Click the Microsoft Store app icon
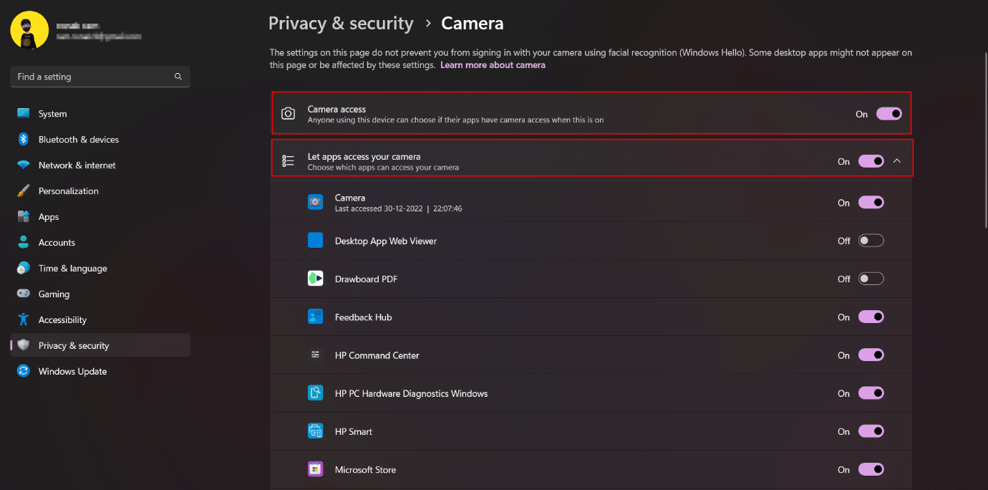The width and height of the screenshot is (988, 490). pos(316,469)
